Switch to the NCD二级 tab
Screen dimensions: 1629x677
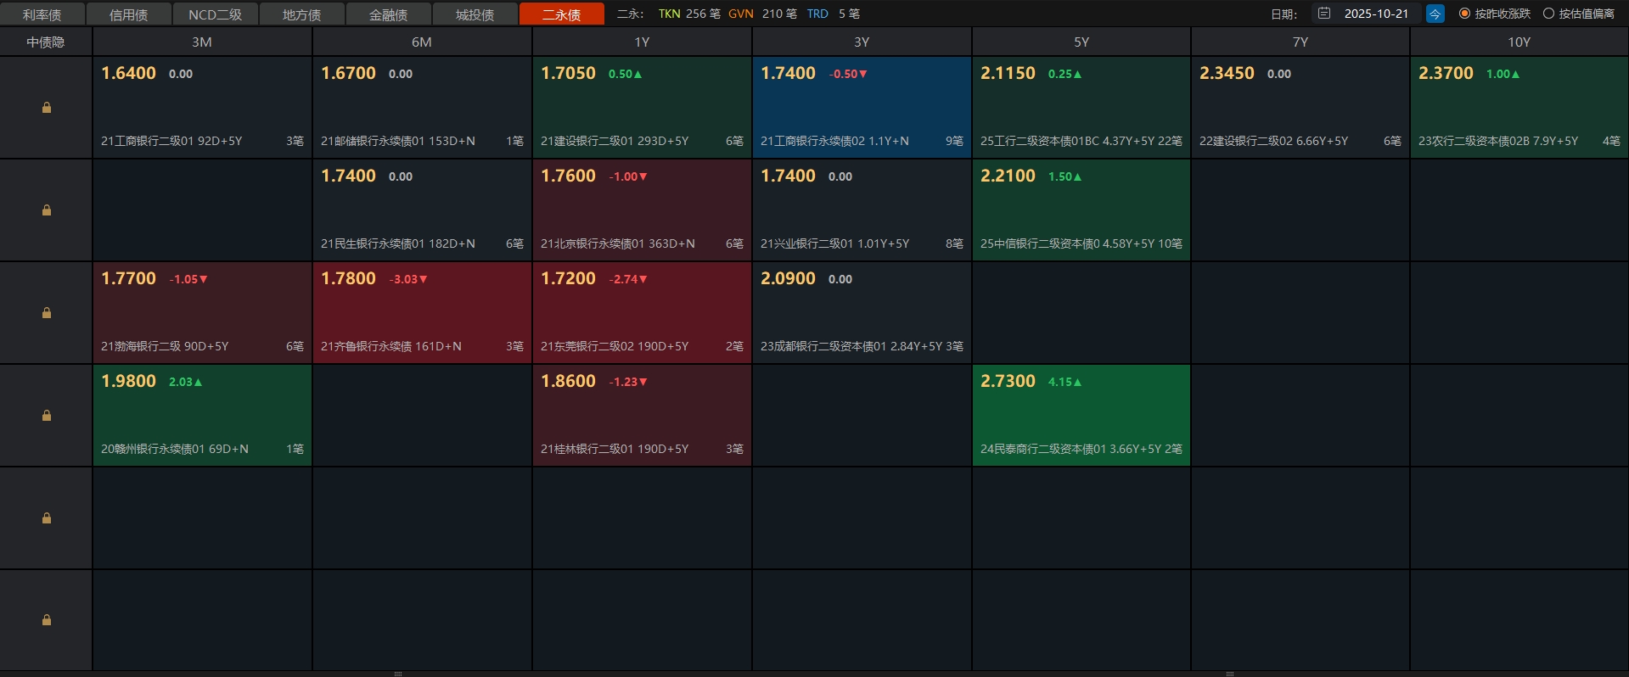(x=215, y=14)
